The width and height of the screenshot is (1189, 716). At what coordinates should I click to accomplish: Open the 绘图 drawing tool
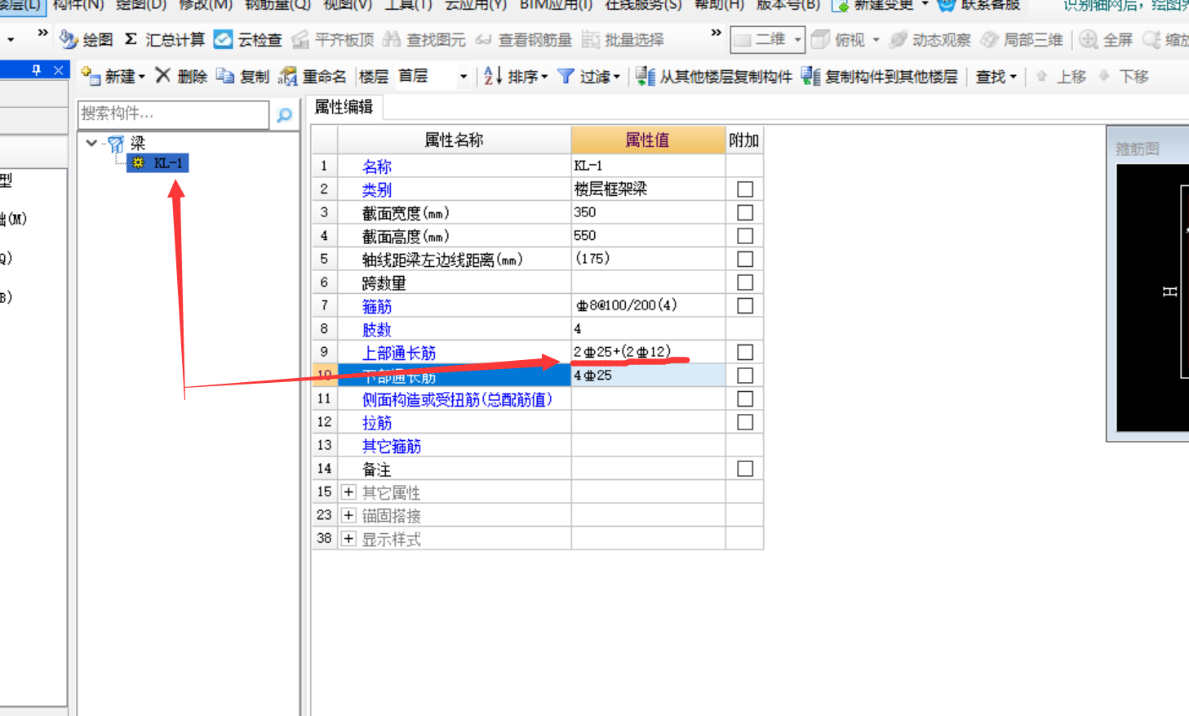pyautogui.click(x=87, y=39)
